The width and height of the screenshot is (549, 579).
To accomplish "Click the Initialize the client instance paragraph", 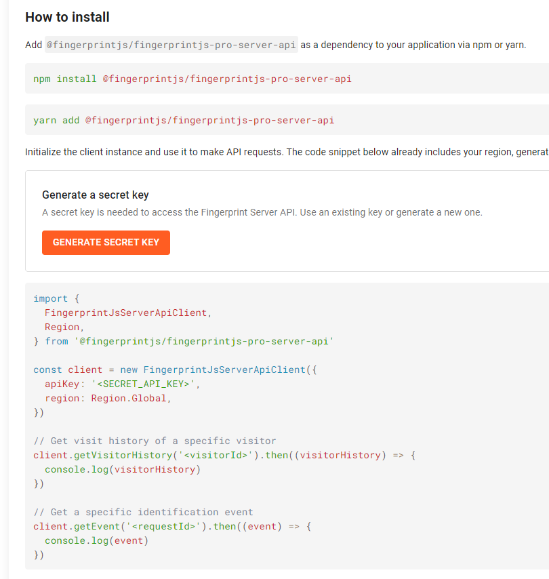I will [285, 152].
